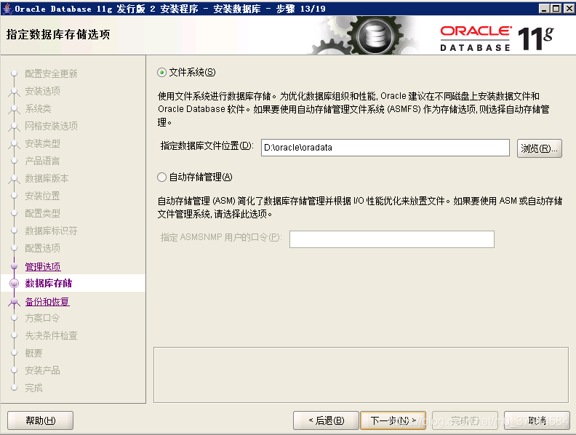
Task: Select the 自动存储管理(A) radio button
Action: coord(161,177)
